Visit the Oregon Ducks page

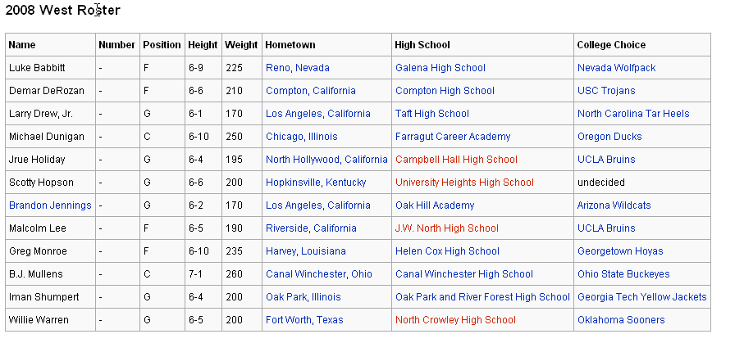click(609, 137)
